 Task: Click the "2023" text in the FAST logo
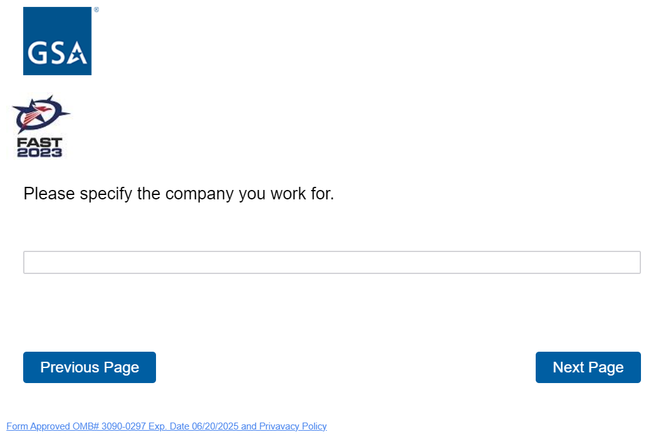(39, 152)
